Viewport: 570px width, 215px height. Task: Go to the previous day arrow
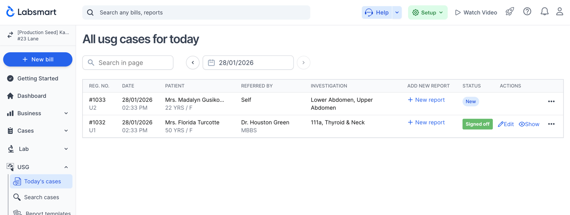click(x=193, y=63)
